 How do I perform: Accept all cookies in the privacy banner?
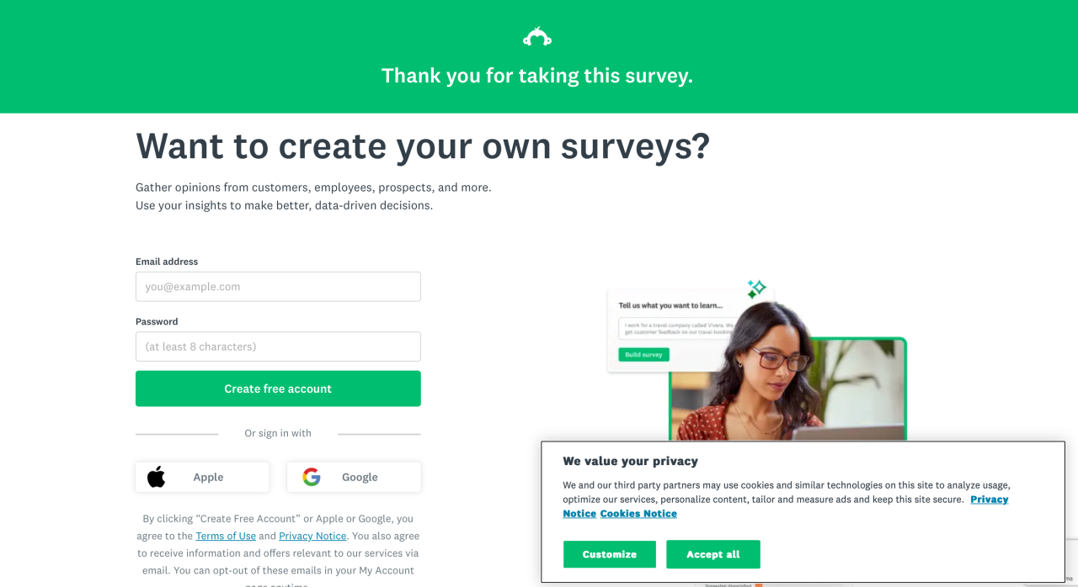(x=713, y=554)
